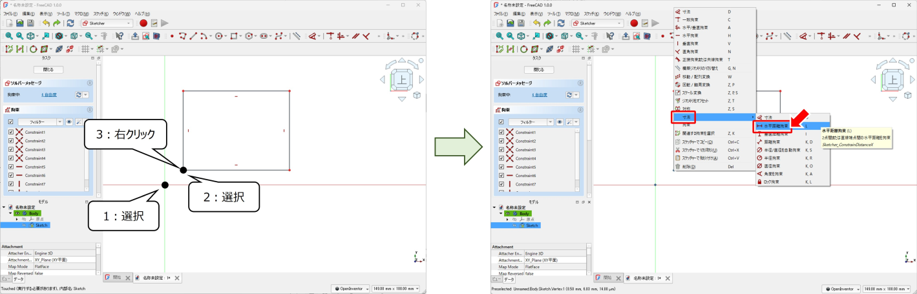Screen dimensions: 917x294
Task: Click the what's this help cursor icon in left window
Action: click(x=120, y=36)
